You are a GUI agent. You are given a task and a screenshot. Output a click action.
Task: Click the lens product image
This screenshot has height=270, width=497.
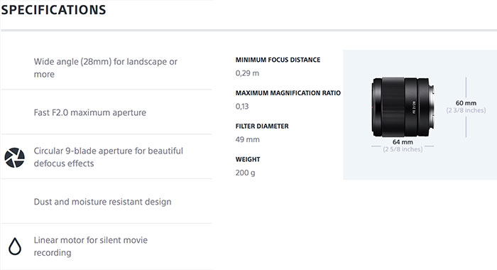[403, 107]
